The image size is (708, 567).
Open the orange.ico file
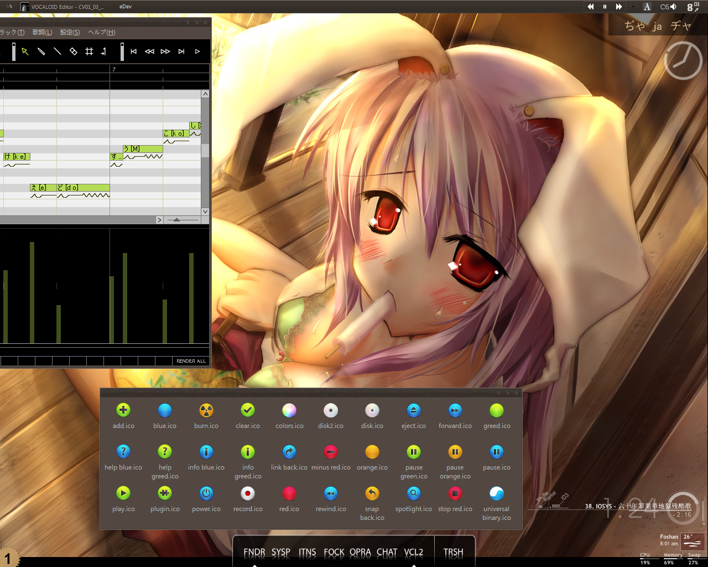(x=372, y=458)
